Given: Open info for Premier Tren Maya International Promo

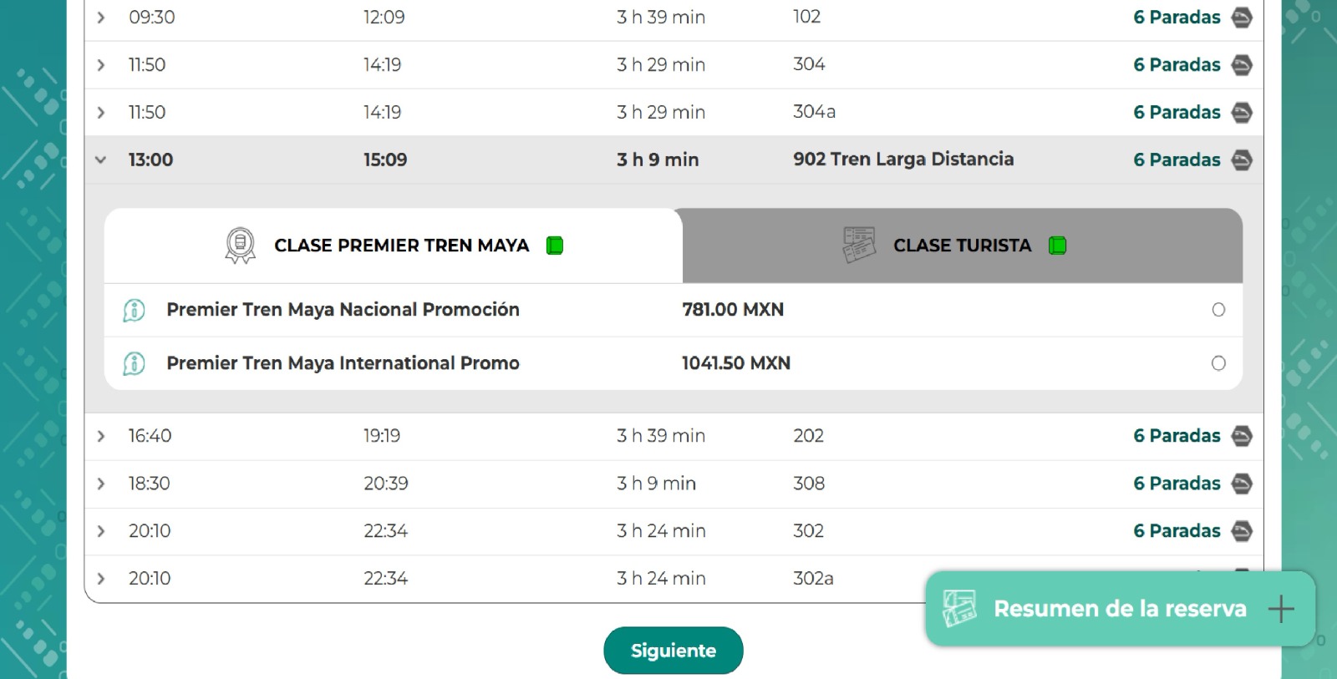Looking at the screenshot, I should pos(134,364).
